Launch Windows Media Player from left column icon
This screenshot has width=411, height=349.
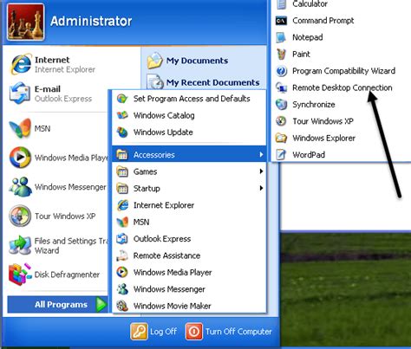coord(20,158)
